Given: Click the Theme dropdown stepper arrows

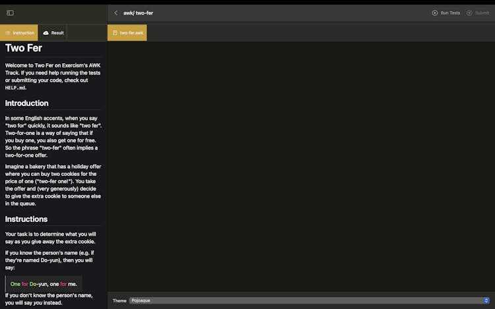Looking at the screenshot, I should [486, 300].
